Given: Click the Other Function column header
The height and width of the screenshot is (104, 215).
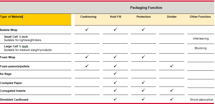Looking at the screenshot, I should click(200, 17).
